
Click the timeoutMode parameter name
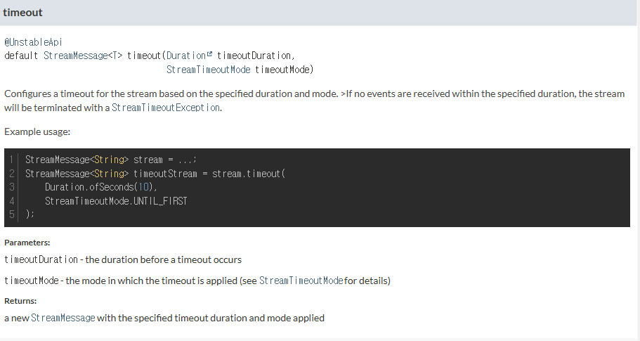point(32,281)
